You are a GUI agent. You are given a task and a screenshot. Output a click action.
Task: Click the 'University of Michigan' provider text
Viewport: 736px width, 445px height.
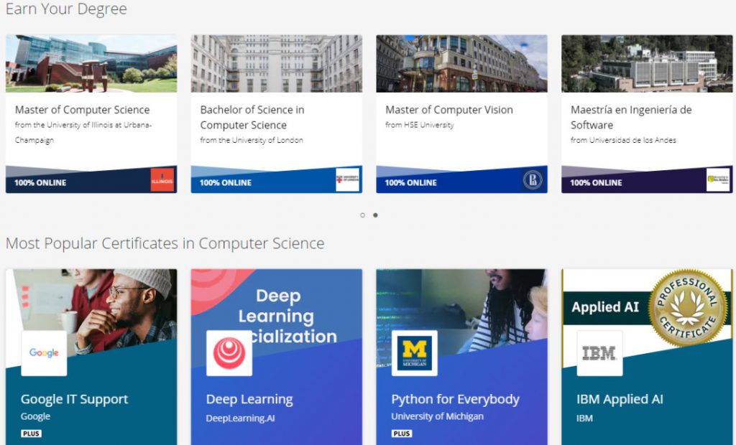click(438, 416)
